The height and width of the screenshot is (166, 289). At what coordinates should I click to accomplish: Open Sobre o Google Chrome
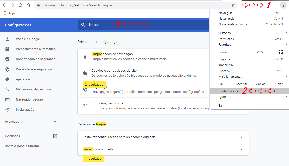coord(22,146)
